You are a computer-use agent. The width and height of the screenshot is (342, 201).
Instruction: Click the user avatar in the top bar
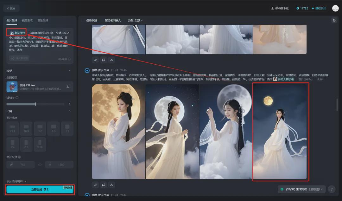(x=335, y=8)
